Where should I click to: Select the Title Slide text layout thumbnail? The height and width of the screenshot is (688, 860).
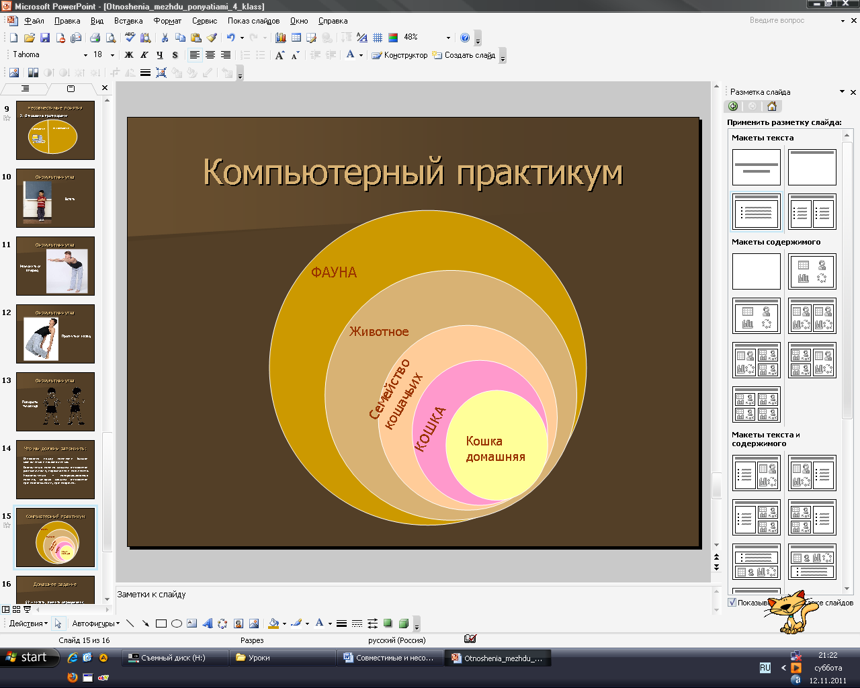pos(757,167)
